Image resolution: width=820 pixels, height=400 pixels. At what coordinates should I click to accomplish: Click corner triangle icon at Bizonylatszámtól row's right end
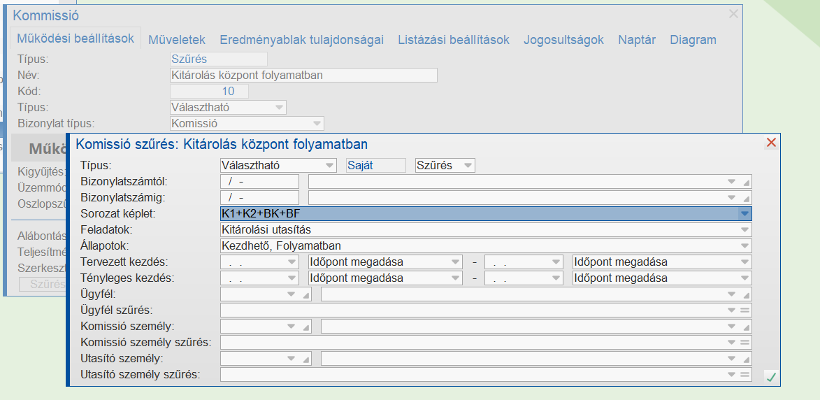click(x=746, y=181)
